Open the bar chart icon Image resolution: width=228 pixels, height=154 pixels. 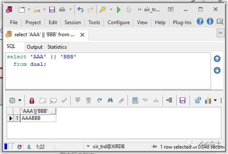(208, 100)
